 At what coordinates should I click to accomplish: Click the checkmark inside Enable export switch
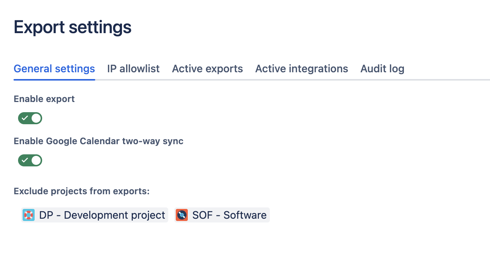click(x=25, y=118)
